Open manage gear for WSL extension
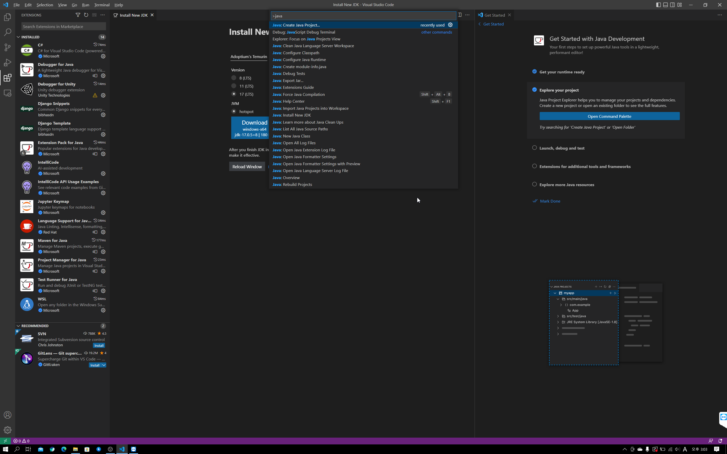Viewport: 727px width, 454px height. pos(103,310)
